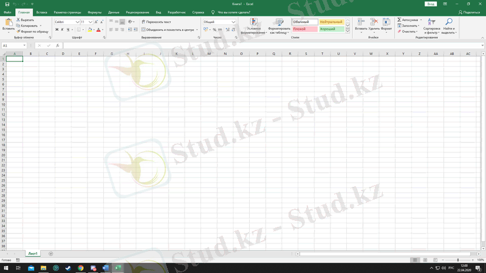Align cell content to top
The width and height of the screenshot is (486, 273).
click(x=111, y=22)
